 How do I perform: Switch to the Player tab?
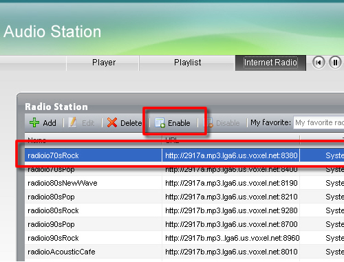click(x=104, y=63)
